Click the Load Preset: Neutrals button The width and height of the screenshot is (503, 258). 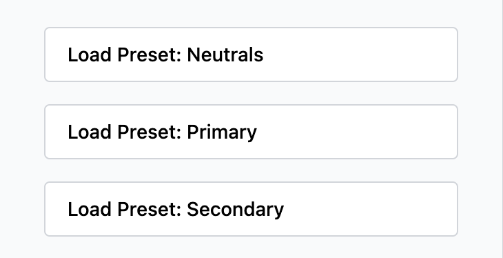[x=251, y=54]
